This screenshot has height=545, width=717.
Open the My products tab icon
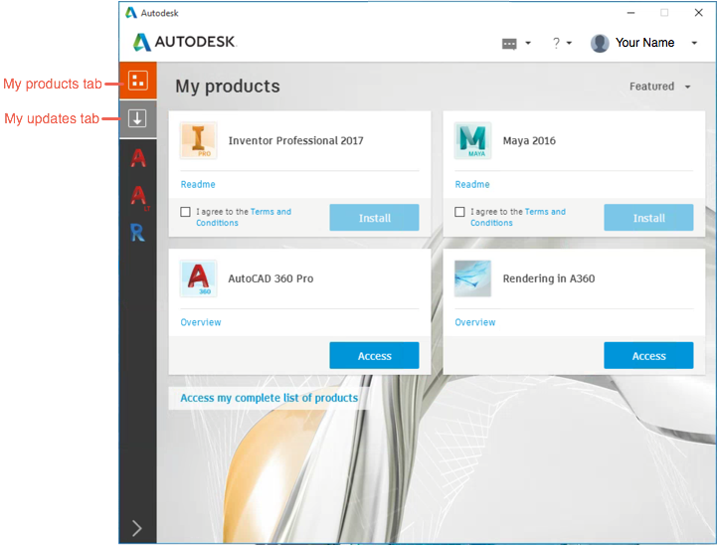tap(137, 81)
